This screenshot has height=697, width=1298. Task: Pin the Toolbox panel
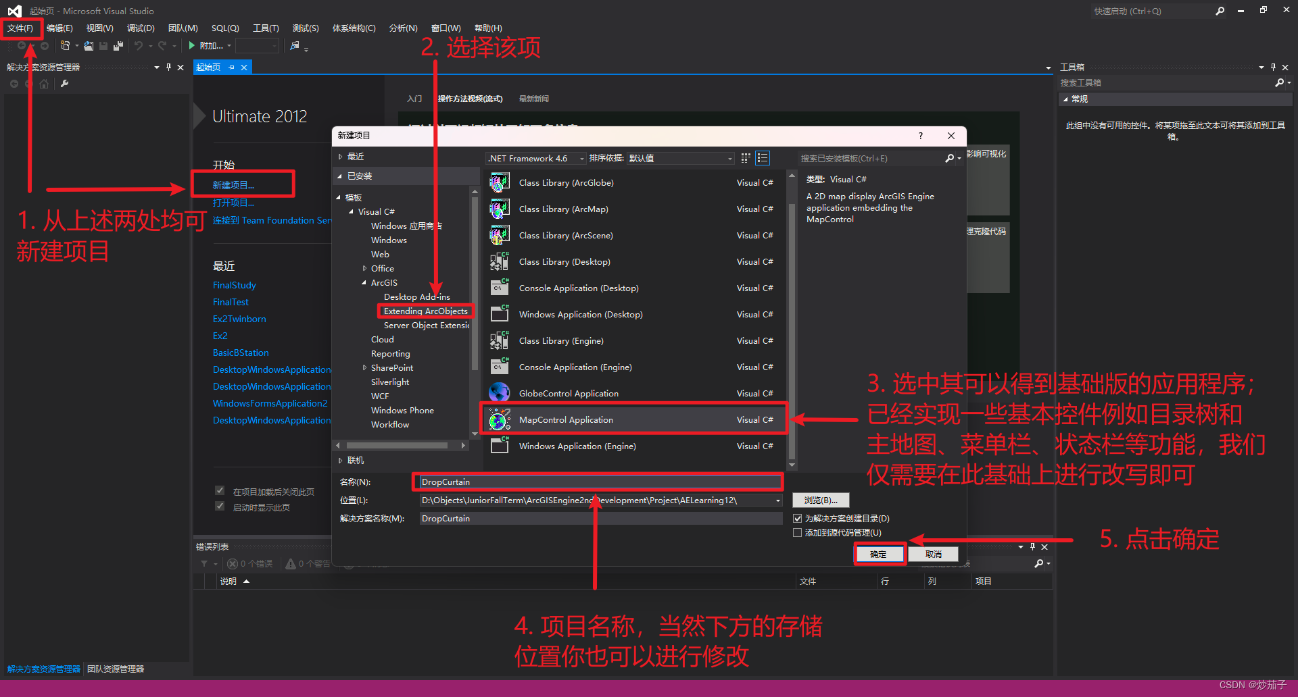click(x=1273, y=68)
